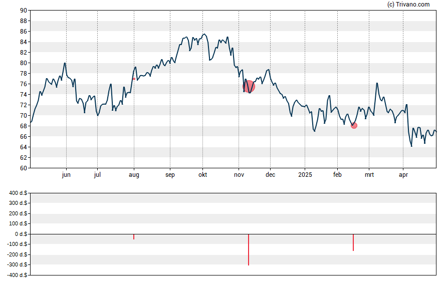Screen dimensions: 445x283
Task: Click the short red bar under August
Action: pyautogui.click(x=134, y=237)
